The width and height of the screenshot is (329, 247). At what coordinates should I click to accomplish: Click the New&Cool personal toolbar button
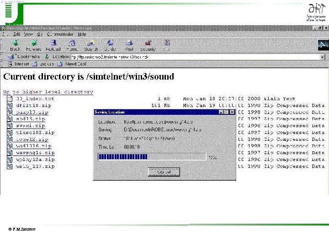72,64
